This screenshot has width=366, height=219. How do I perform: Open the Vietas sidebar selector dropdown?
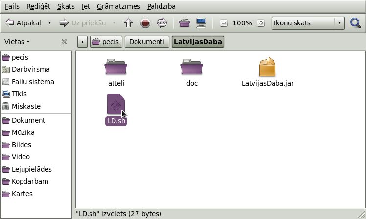[17, 42]
